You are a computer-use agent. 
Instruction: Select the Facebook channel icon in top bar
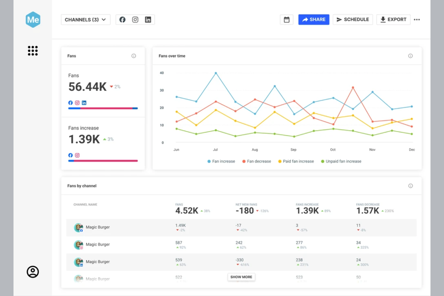122,19
